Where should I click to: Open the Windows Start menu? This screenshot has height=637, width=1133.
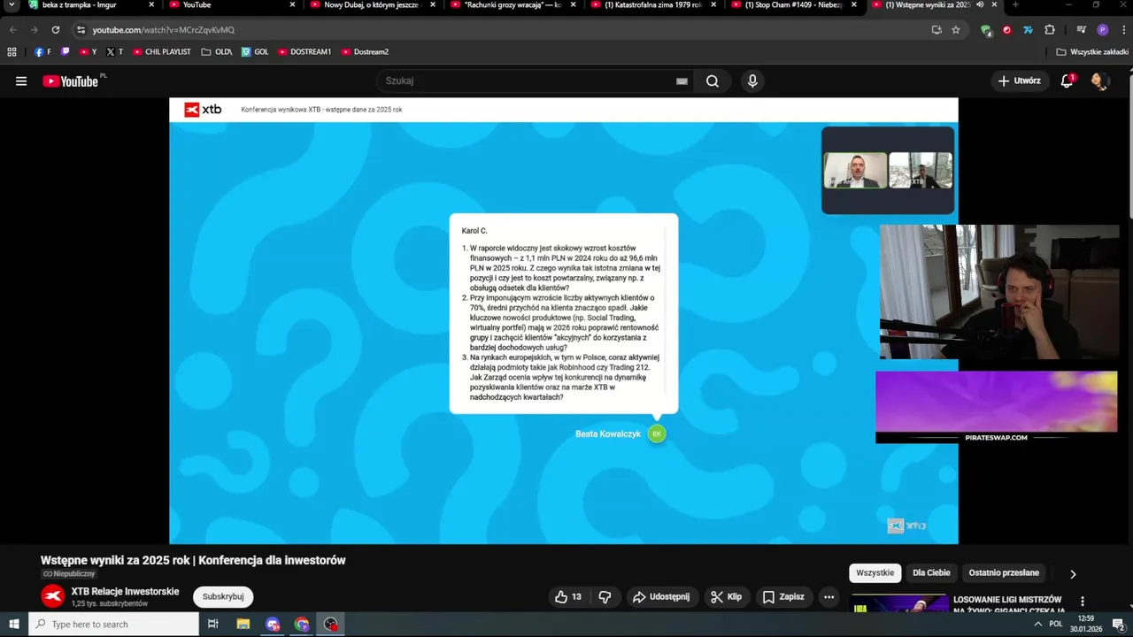pyautogui.click(x=13, y=624)
